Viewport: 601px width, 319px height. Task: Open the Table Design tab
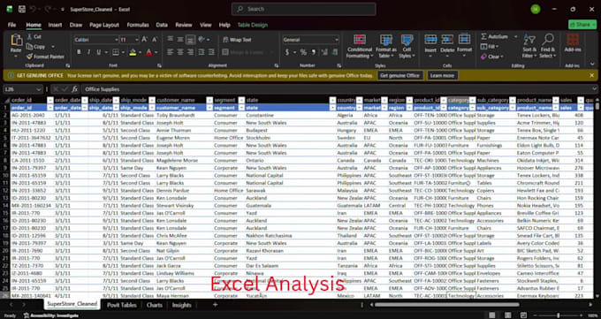click(x=253, y=25)
